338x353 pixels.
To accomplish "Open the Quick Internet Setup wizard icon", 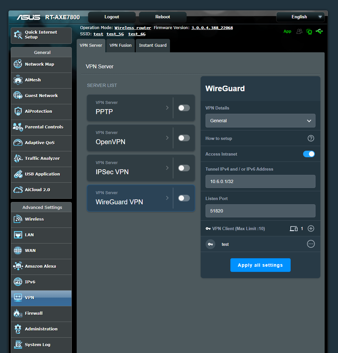I will pos(18,35).
